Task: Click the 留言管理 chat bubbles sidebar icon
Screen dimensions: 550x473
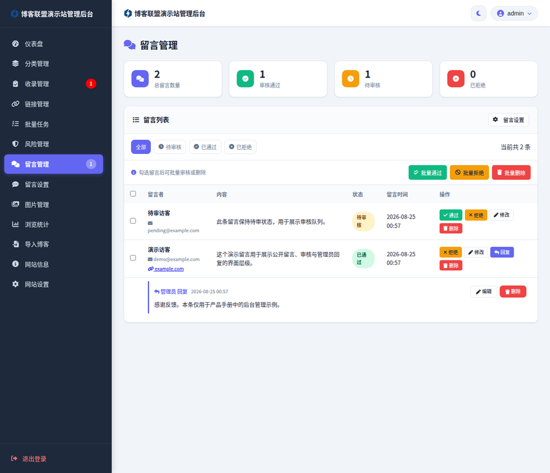Action: [x=15, y=164]
